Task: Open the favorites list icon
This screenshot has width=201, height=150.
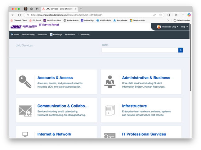Action: click(176, 15)
